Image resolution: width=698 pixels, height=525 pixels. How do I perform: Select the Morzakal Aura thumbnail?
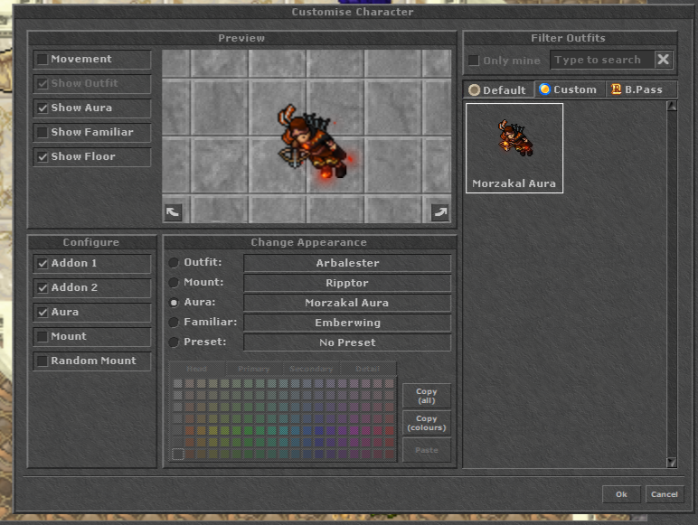(514, 148)
